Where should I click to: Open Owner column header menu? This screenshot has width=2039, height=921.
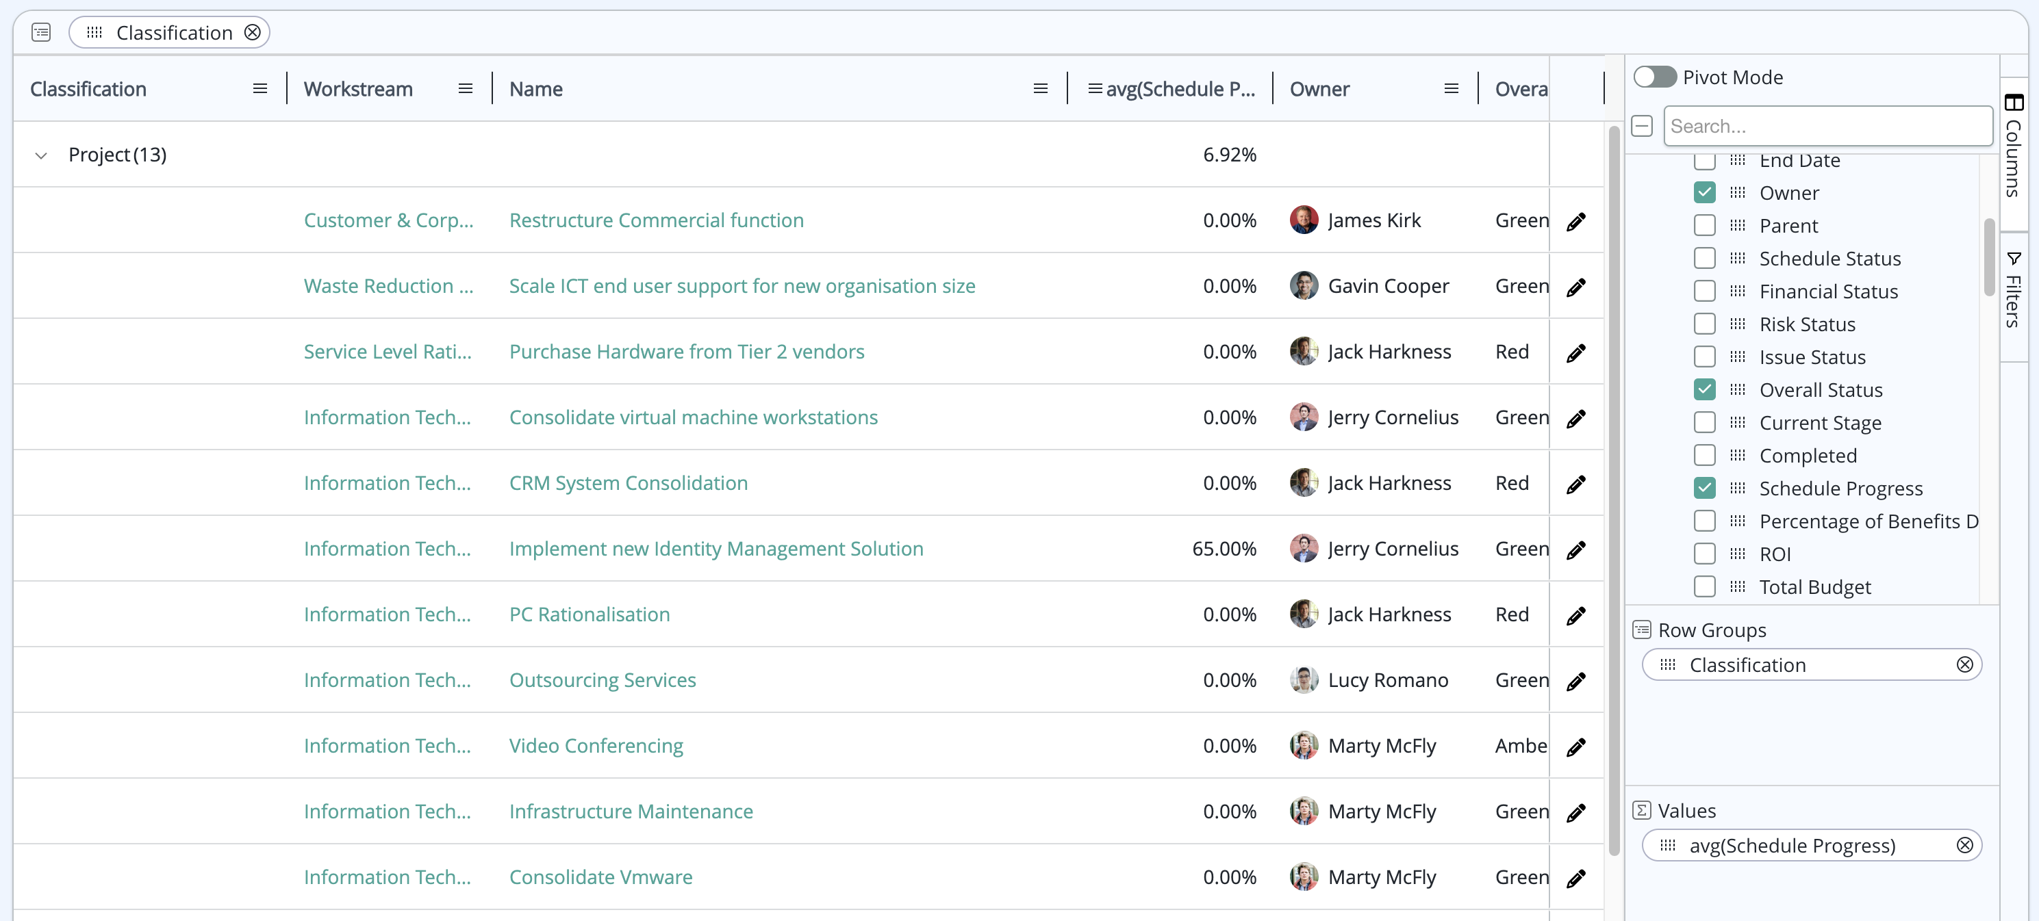[x=1452, y=89]
